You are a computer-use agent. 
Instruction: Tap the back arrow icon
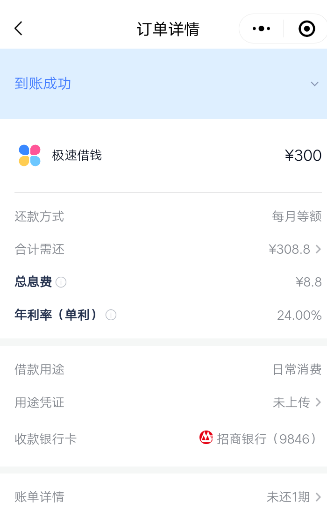click(x=18, y=29)
